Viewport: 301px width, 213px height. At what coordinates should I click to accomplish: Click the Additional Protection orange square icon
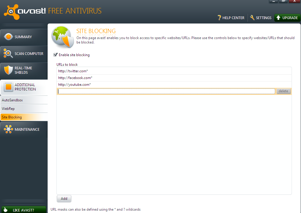[x=9, y=87]
